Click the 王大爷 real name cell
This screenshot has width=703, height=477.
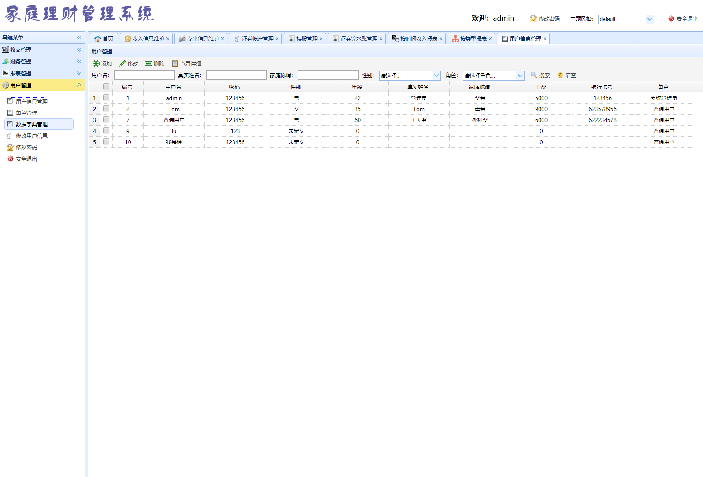coord(418,120)
